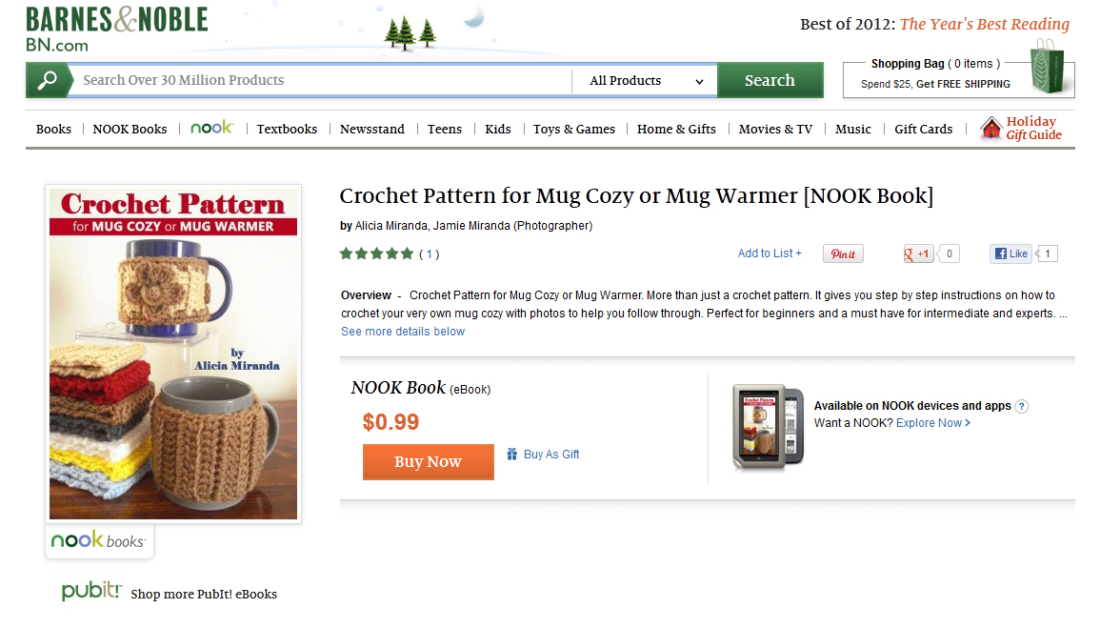Viewport: 1100px width, 628px height.
Task: Click the Facebook Like button
Action: 1010,253
